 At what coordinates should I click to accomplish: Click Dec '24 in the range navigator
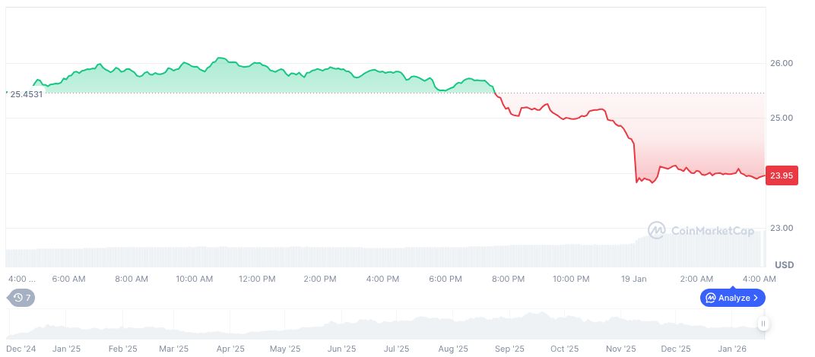[x=22, y=349]
